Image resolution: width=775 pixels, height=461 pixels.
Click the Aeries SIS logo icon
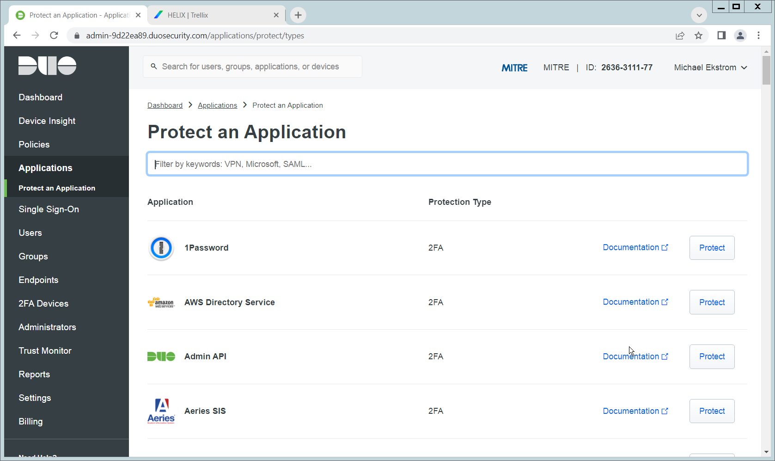[161, 411]
